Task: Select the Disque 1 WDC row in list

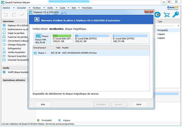Action: tap(91, 53)
